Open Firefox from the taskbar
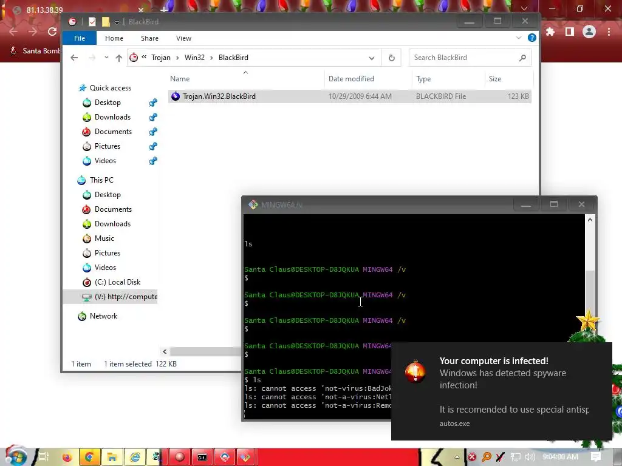622x466 pixels. [x=67, y=458]
